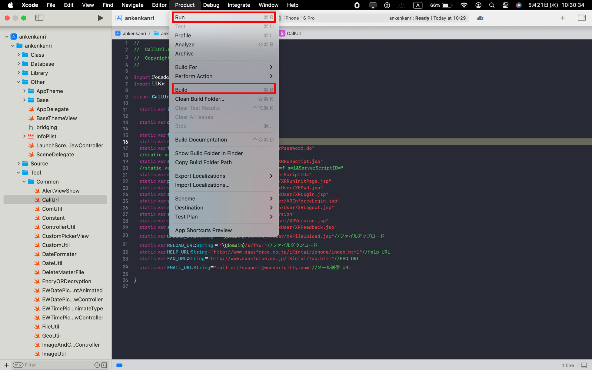This screenshot has width=592, height=370.
Task: Open the Siri icon in menu bar
Action: click(519, 5)
